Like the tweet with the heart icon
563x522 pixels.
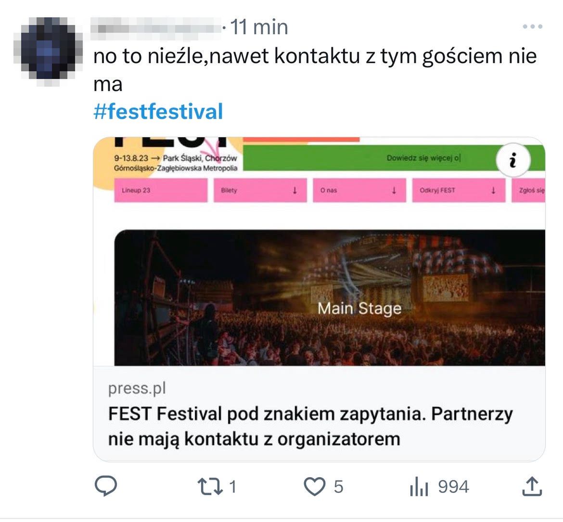coord(315,486)
